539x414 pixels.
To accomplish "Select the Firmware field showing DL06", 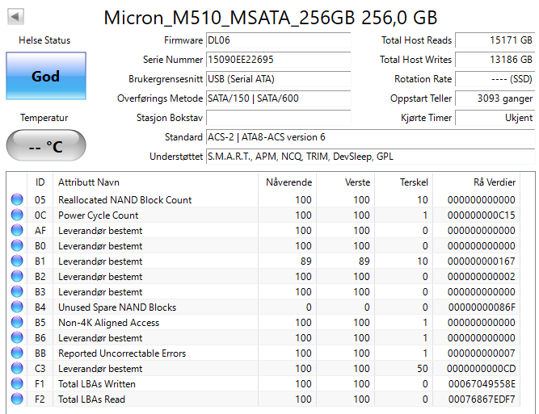I will (278, 40).
